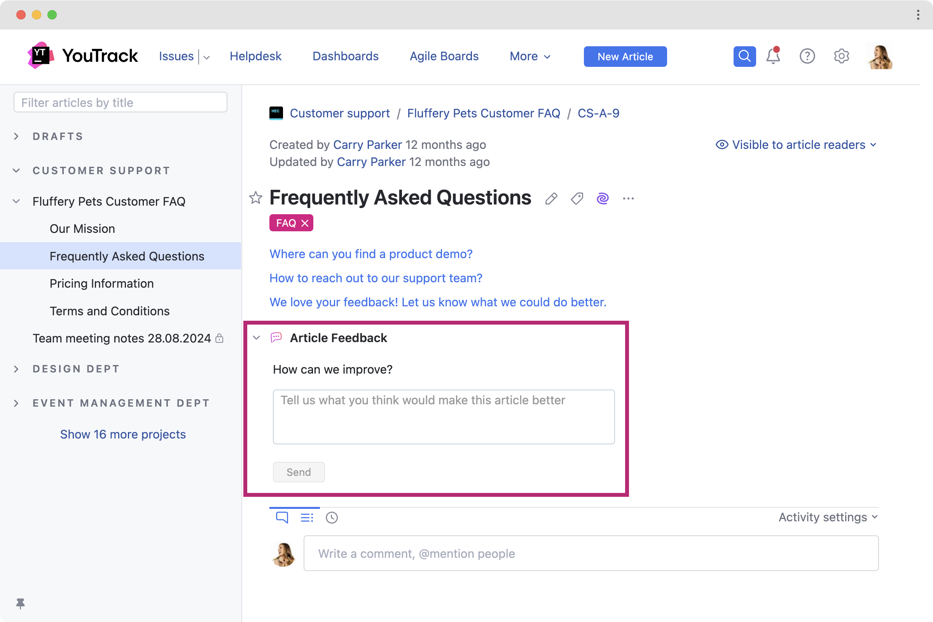Expand the Design Dept section
The image size is (933, 622).
(x=16, y=369)
